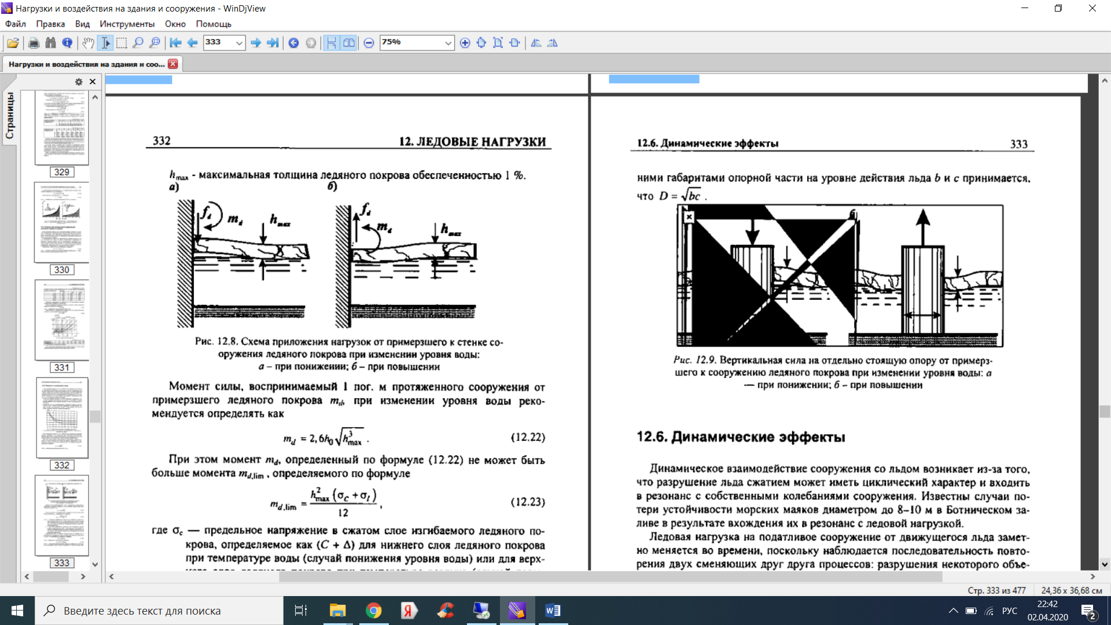1111x625 pixels.
Task: Select page 330 thumbnail
Action: pos(62,223)
